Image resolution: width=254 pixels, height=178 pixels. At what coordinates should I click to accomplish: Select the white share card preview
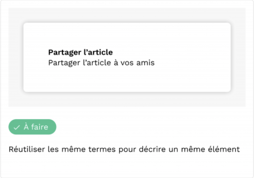[x=127, y=57]
